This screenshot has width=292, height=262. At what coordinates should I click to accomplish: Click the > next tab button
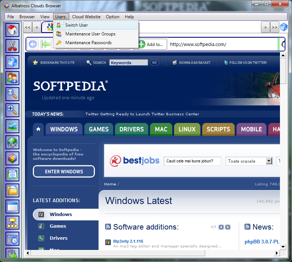(265, 27)
